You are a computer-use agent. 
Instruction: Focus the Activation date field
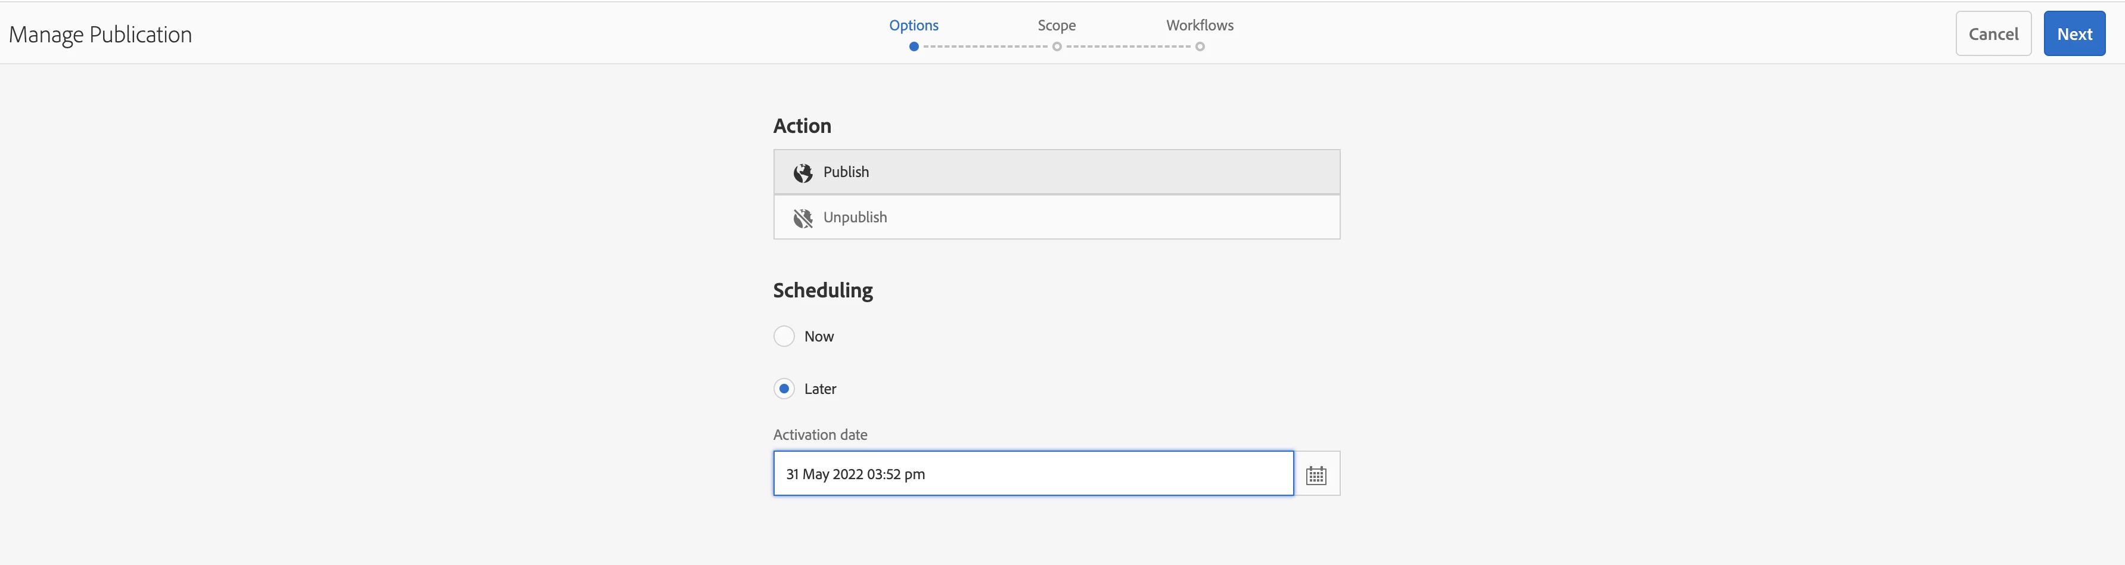click(1034, 473)
